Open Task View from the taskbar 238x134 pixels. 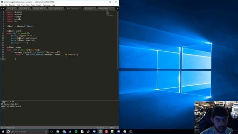(52, 131)
